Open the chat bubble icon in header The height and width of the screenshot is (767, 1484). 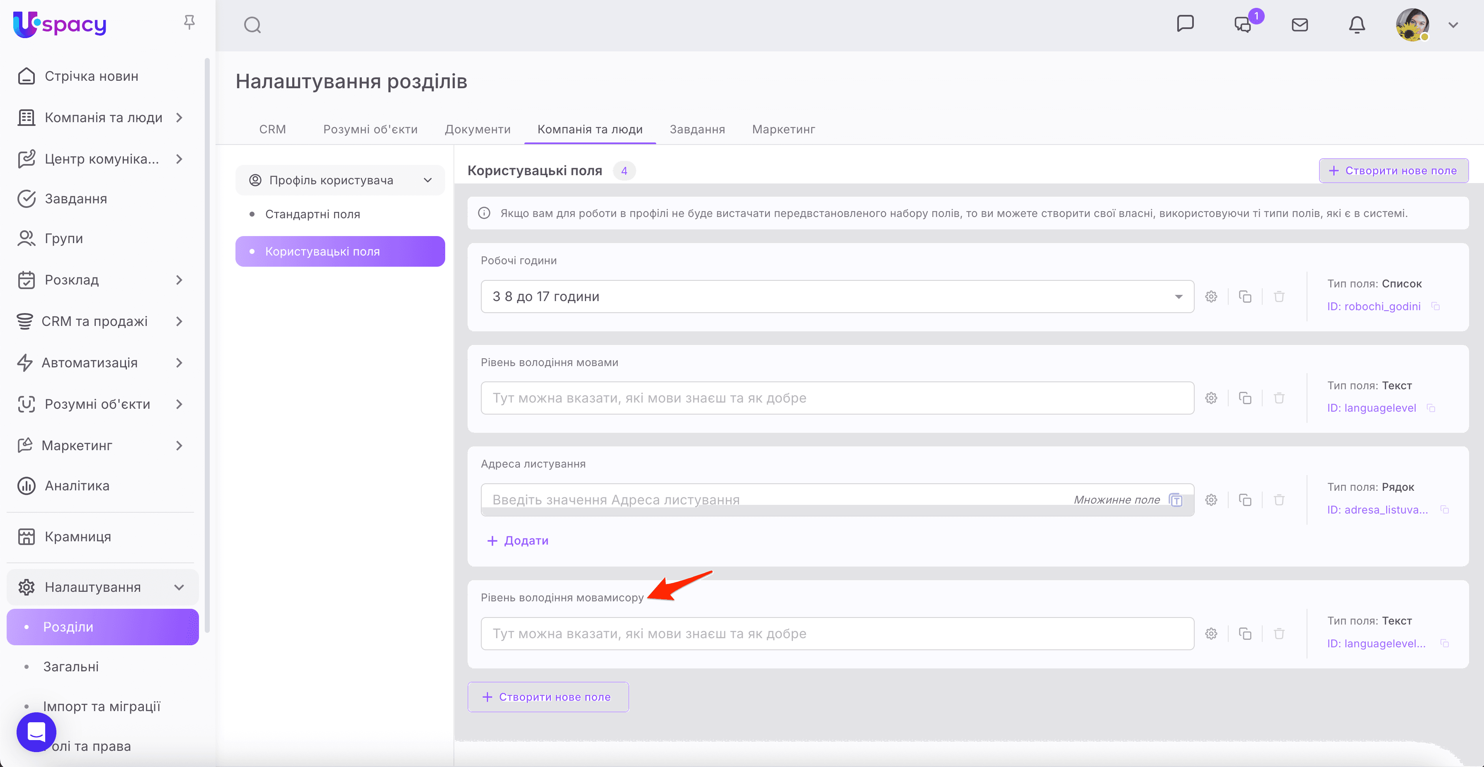(1185, 24)
